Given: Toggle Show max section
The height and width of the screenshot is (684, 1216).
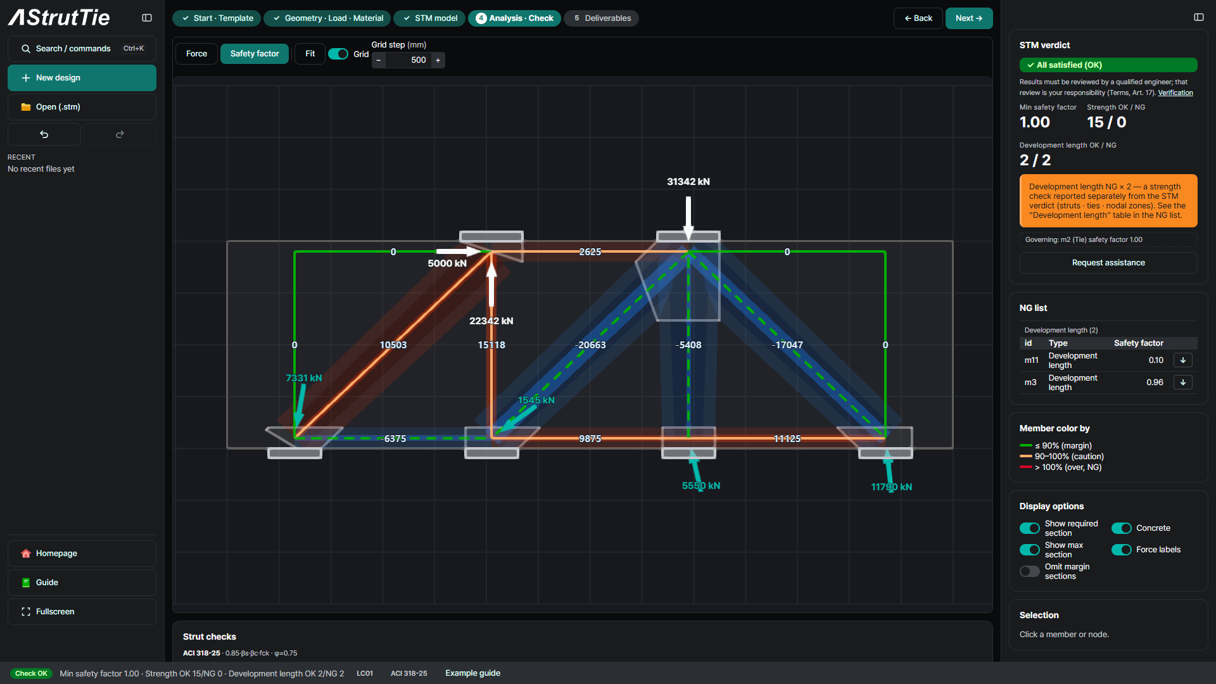Looking at the screenshot, I should (x=1030, y=550).
